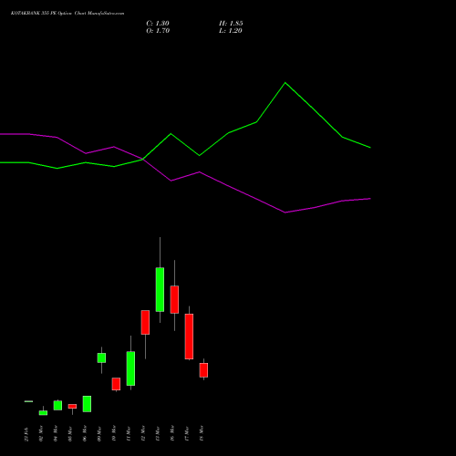This screenshot has height=456, width=456.
Task: Click the green candle above 09 Mar
Action: point(101,358)
